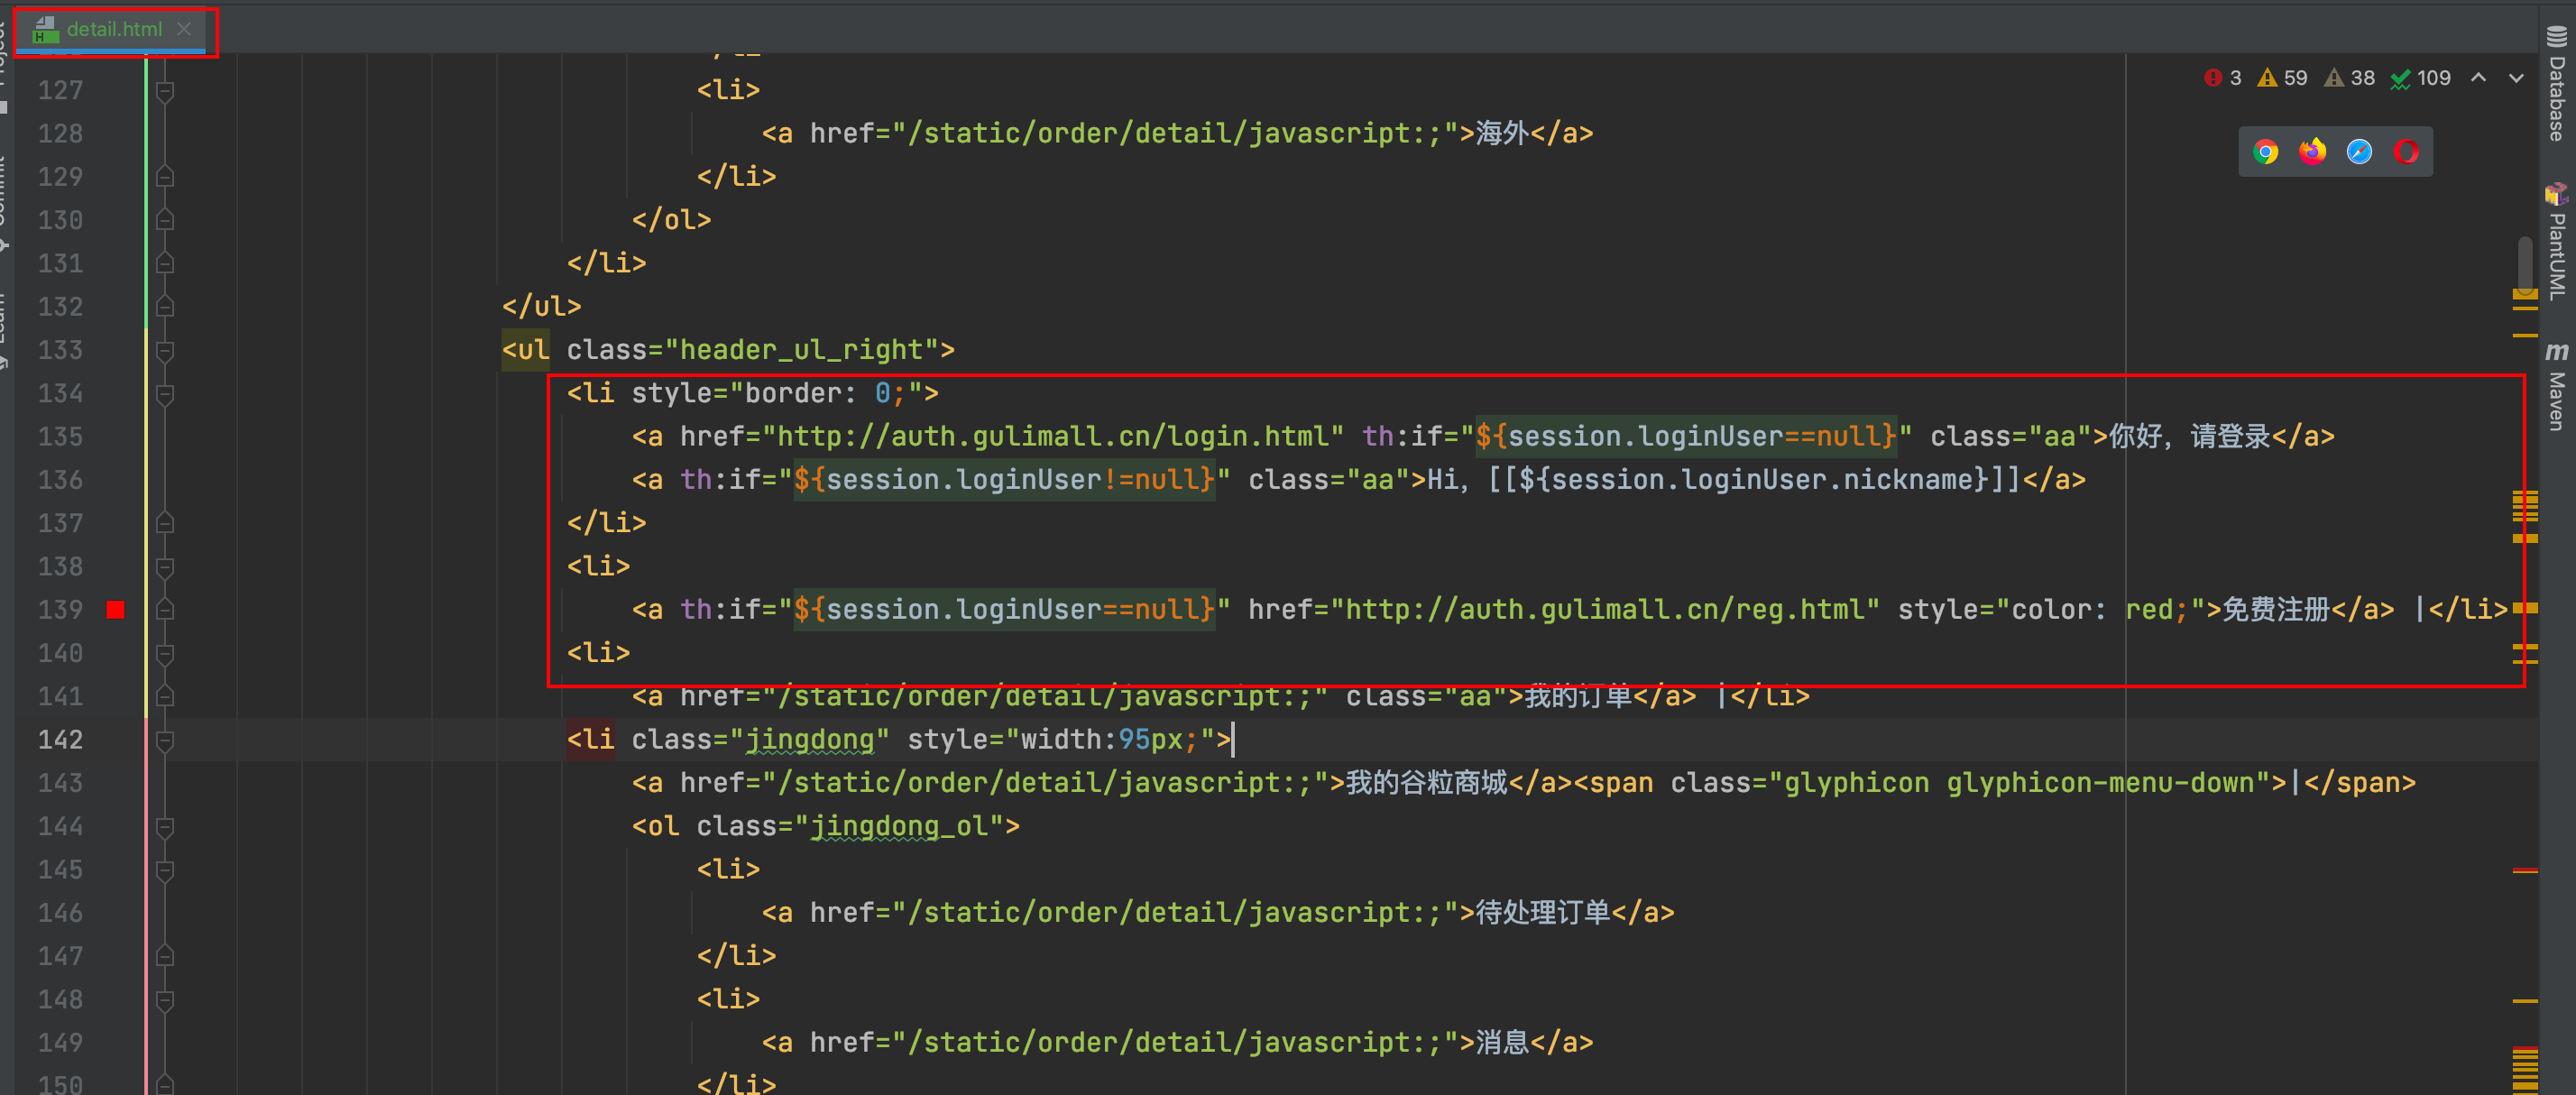Open the PlantUML tool window
The height and width of the screenshot is (1095, 2576).
(x=2557, y=241)
